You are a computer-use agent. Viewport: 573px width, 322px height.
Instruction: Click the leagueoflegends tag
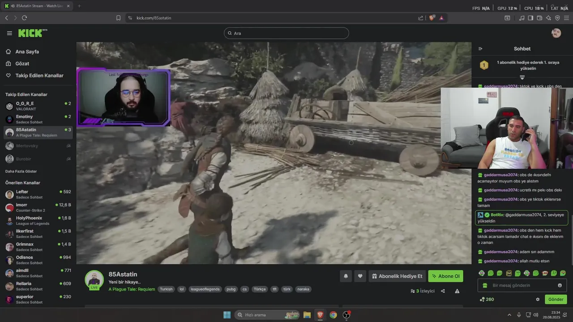tap(205, 289)
